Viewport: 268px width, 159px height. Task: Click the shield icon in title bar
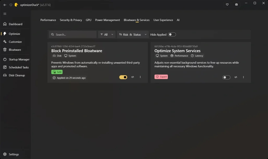(11, 5)
